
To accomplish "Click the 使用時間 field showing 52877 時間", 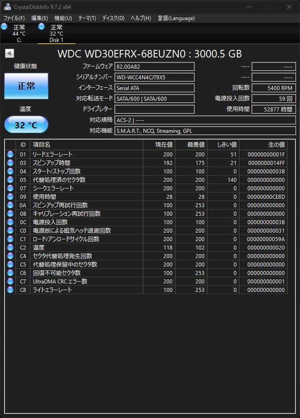I will coord(274,109).
